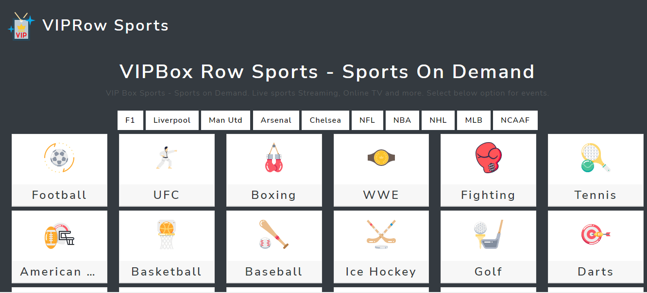This screenshot has height=293, width=647.
Task: Open the Basketball hoop icon
Action: [x=167, y=235]
